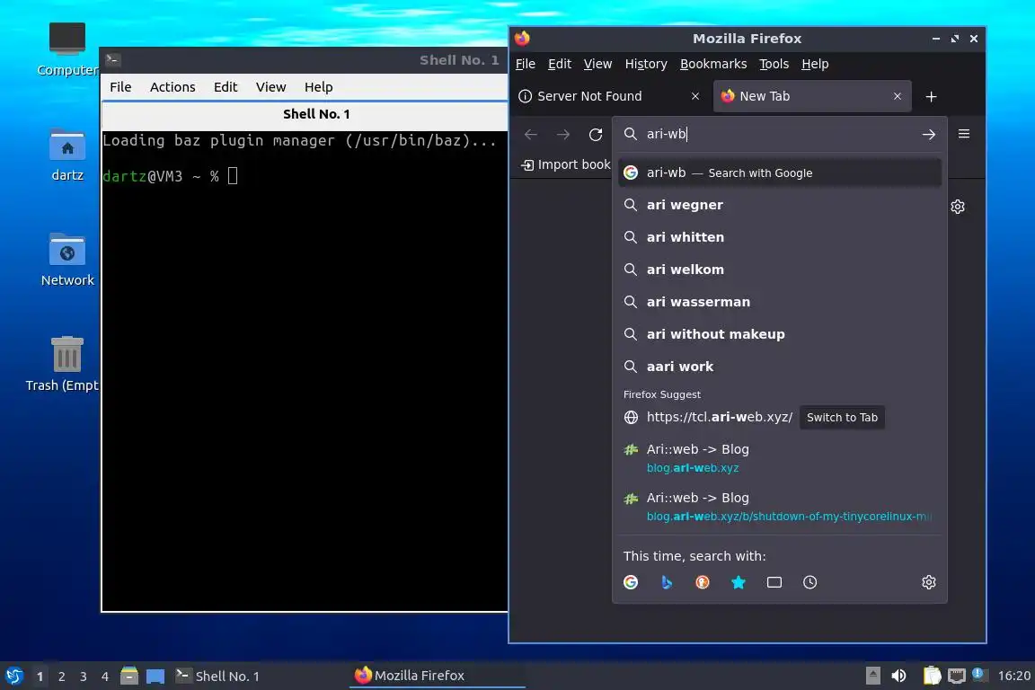Select the Shell No. 1 terminal tab
The image size is (1035, 690).
pos(305,114)
